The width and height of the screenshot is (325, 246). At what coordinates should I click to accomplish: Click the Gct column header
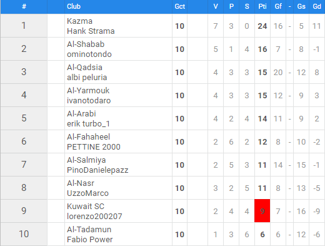[179, 6]
